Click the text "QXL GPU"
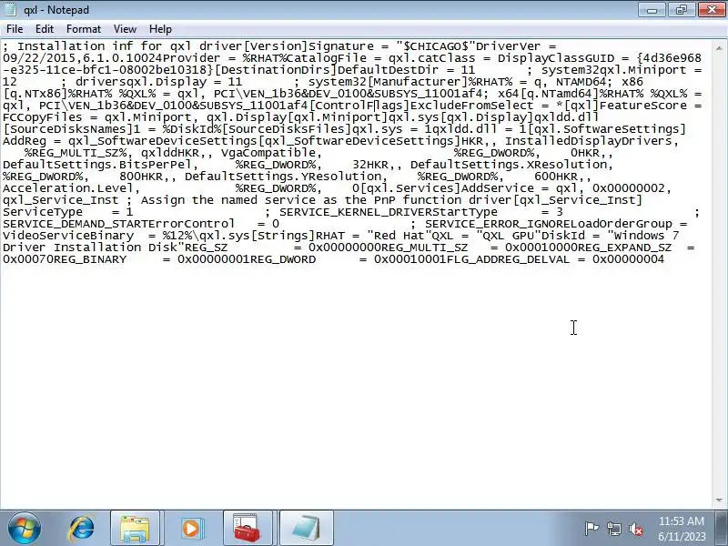 pos(509,236)
